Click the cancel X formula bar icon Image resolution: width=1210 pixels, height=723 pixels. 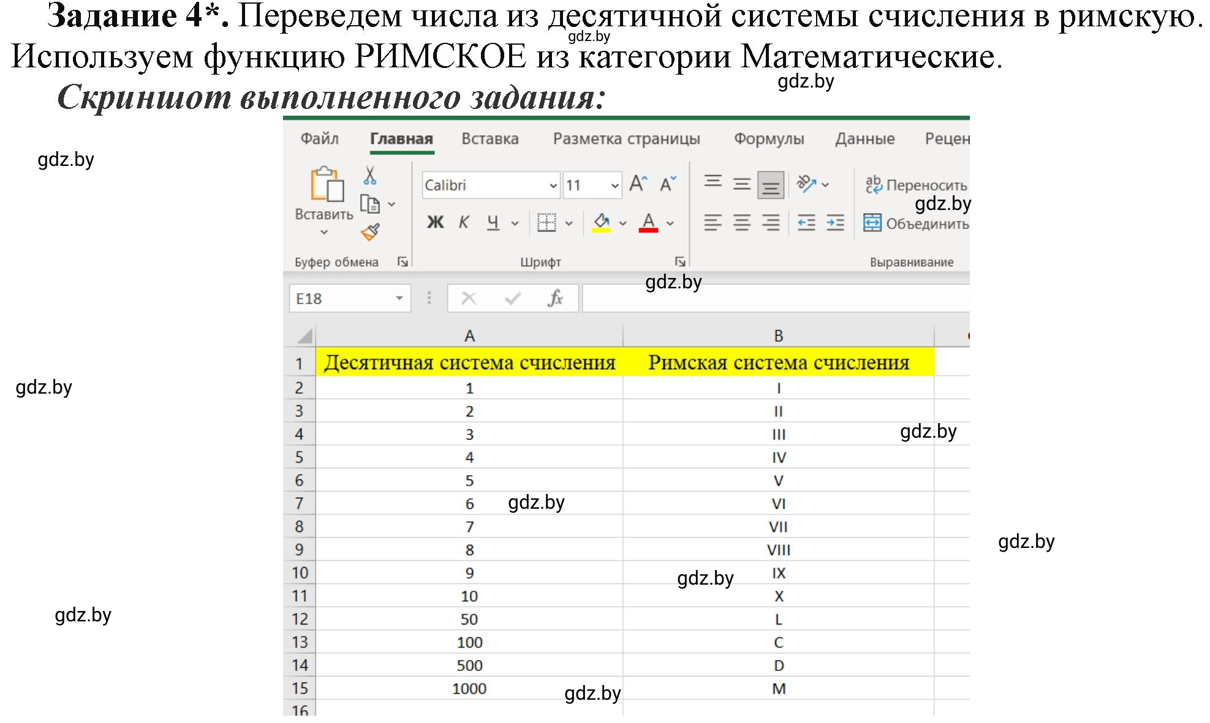click(x=469, y=299)
